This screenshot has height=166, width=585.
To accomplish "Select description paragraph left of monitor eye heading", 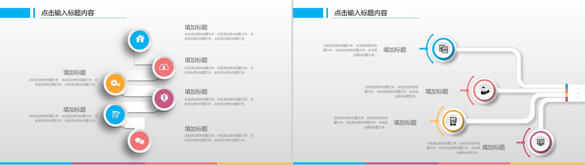I will click(x=454, y=148).
